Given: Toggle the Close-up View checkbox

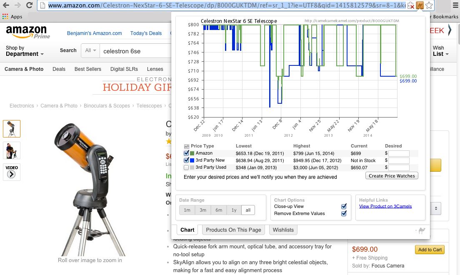Looking at the screenshot, I should (x=344, y=206).
